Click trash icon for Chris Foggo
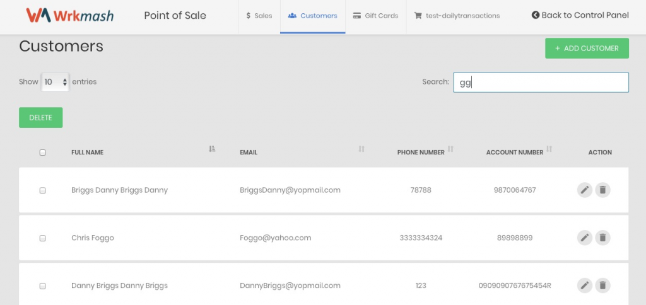This screenshot has width=646, height=305. coord(602,238)
